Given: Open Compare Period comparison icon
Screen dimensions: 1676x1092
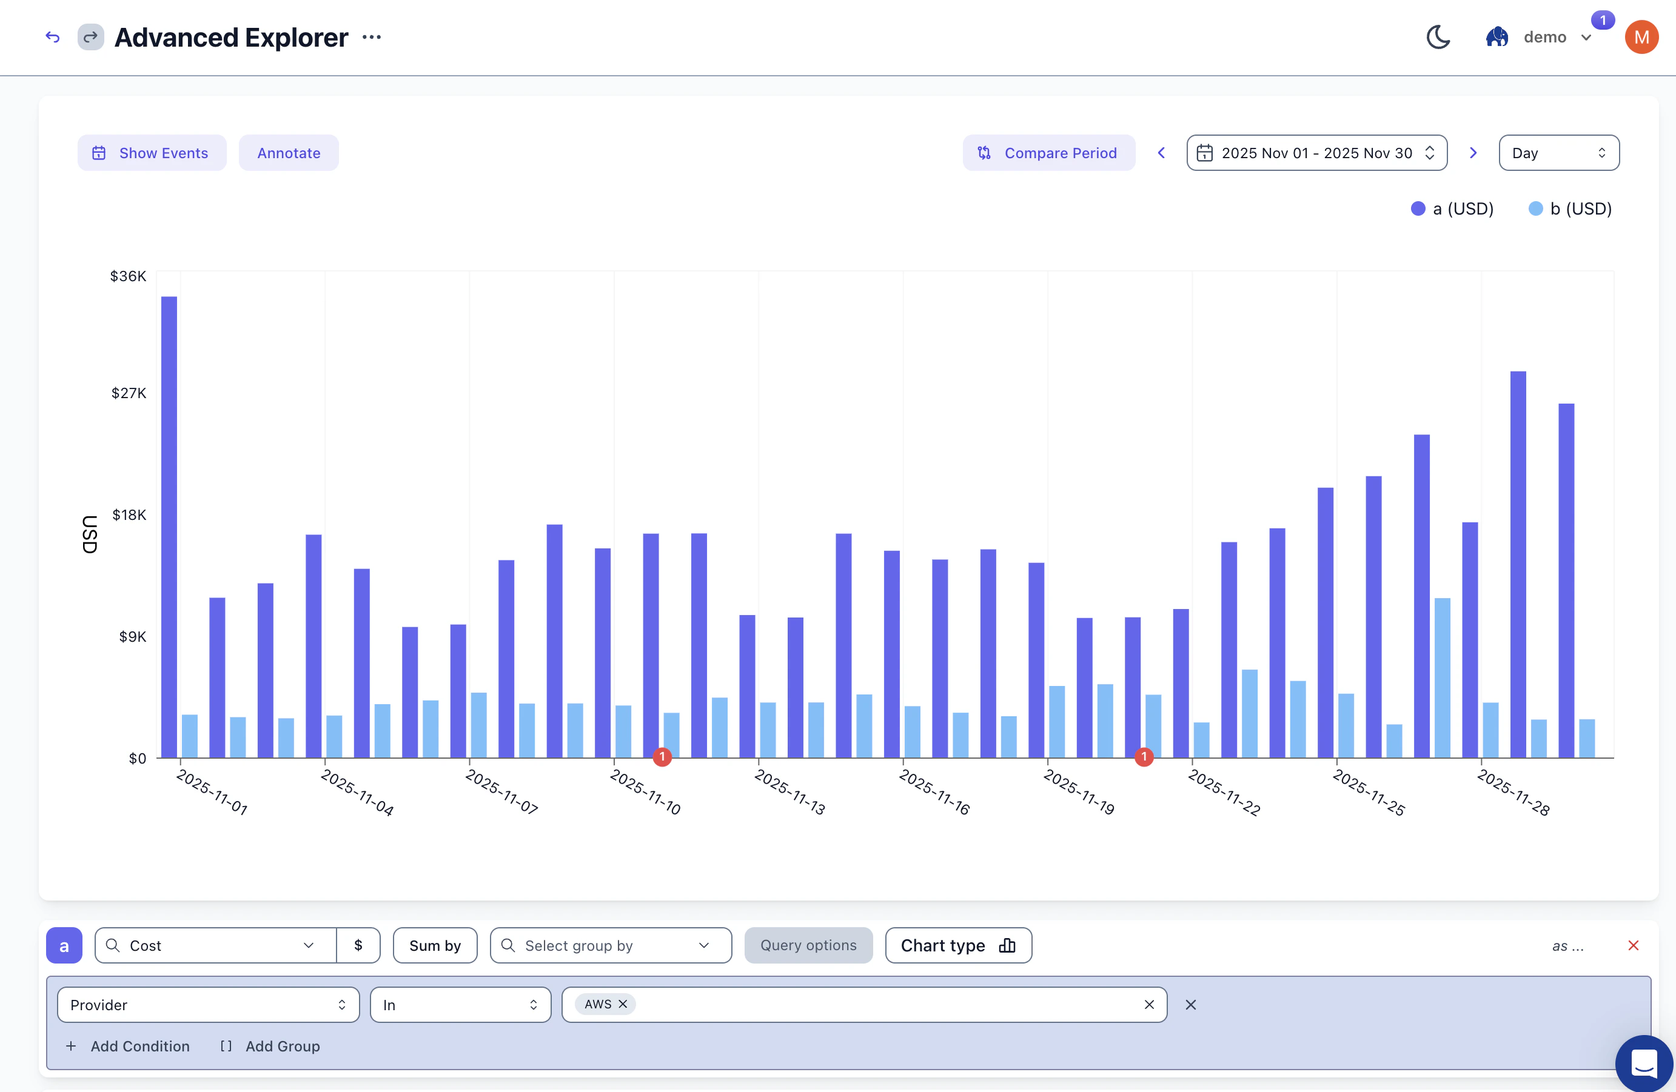Looking at the screenshot, I should coord(984,153).
